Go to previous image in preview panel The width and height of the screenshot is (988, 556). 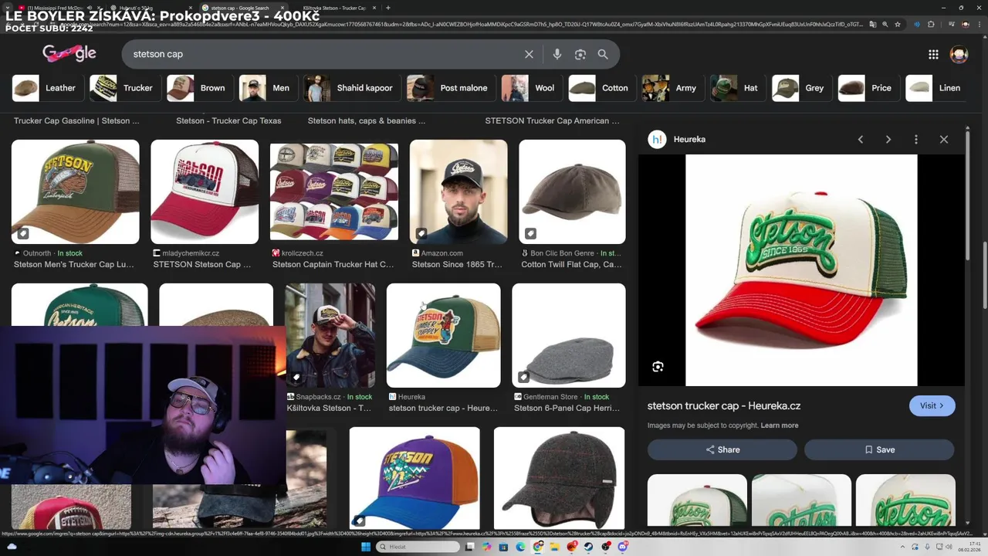coord(861,139)
